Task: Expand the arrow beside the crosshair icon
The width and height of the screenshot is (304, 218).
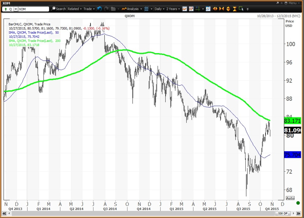Action: [x=203, y=9]
